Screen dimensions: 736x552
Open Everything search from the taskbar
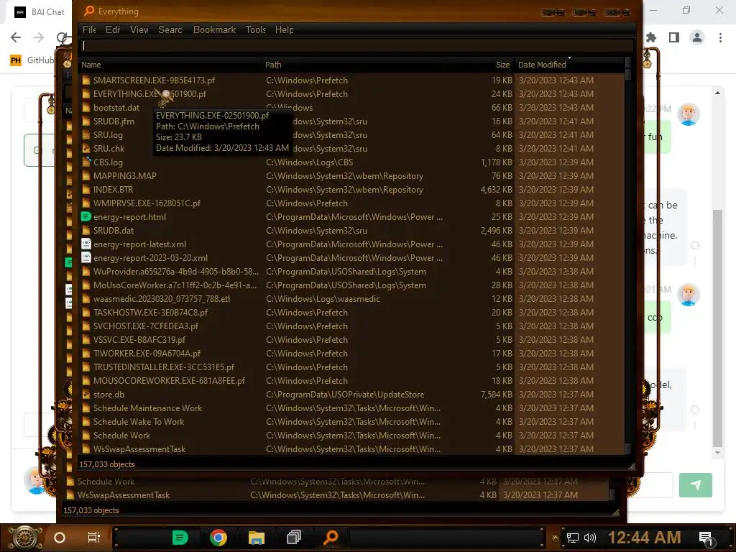pos(331,538)
